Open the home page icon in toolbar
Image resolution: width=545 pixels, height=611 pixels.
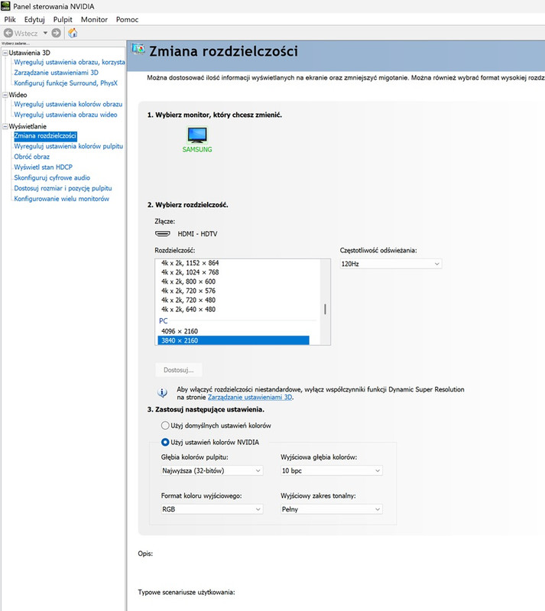[x=73, y=33]
